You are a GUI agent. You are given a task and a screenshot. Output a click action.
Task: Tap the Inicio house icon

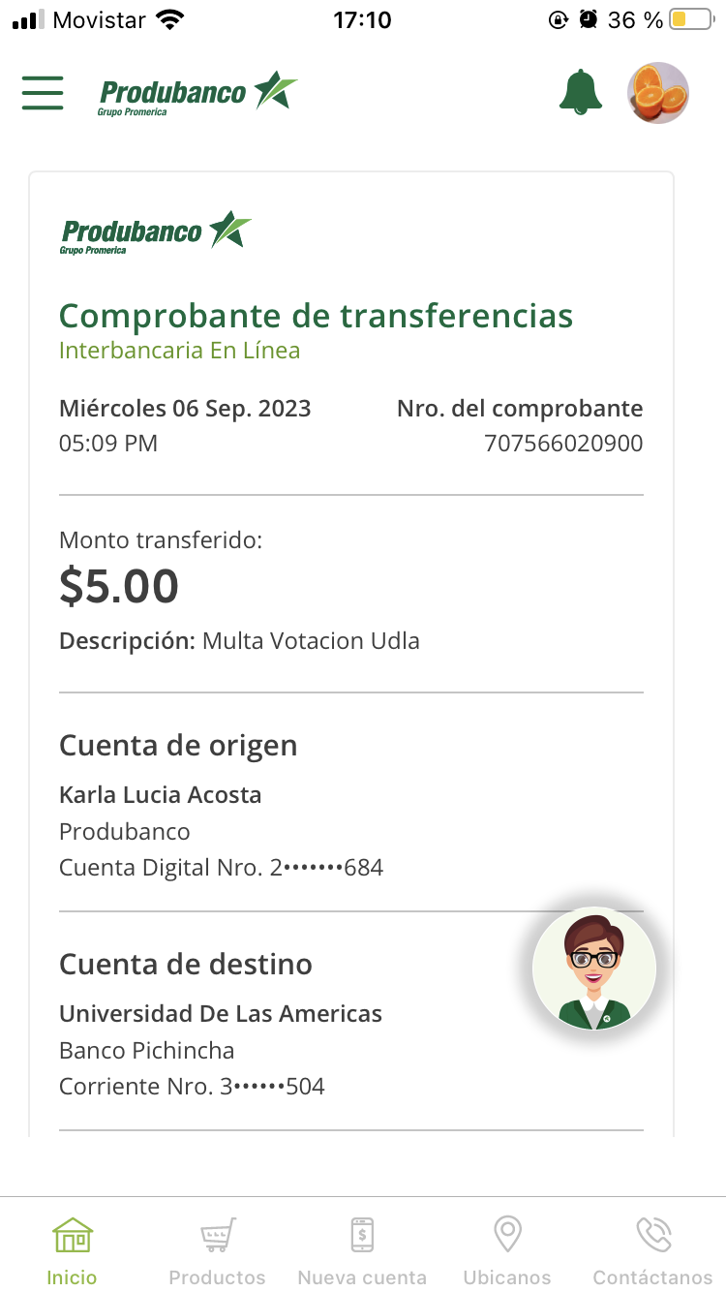click(73, 1236)
